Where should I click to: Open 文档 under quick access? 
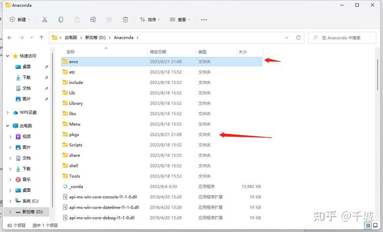26,88
